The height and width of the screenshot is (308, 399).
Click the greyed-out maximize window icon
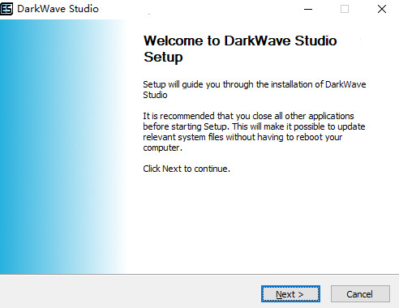345,9
